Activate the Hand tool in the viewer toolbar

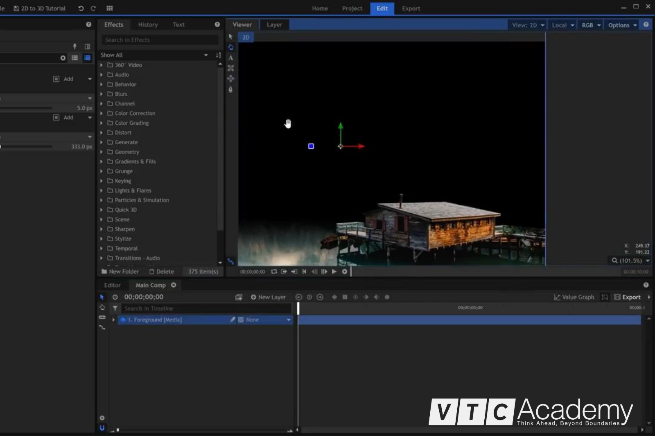tap(231, 47)
